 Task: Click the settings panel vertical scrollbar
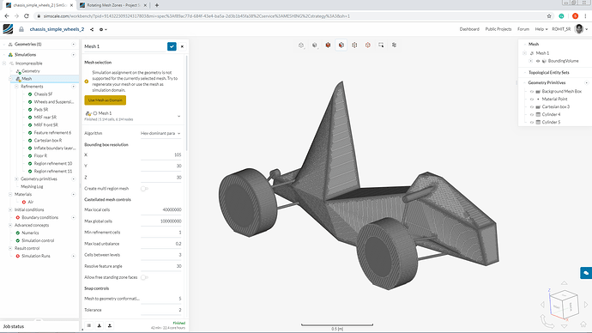[x=186, y=104]
